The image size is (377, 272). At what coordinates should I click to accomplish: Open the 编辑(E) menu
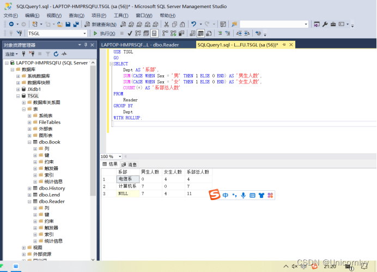click(x=32, y=16)
